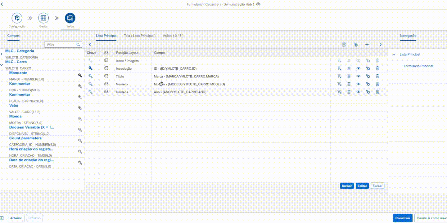Click the Saída step icon

70,18
